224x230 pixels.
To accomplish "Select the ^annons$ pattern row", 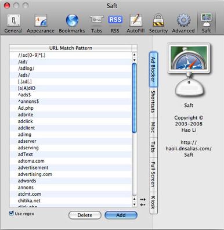I will (71, 102).
